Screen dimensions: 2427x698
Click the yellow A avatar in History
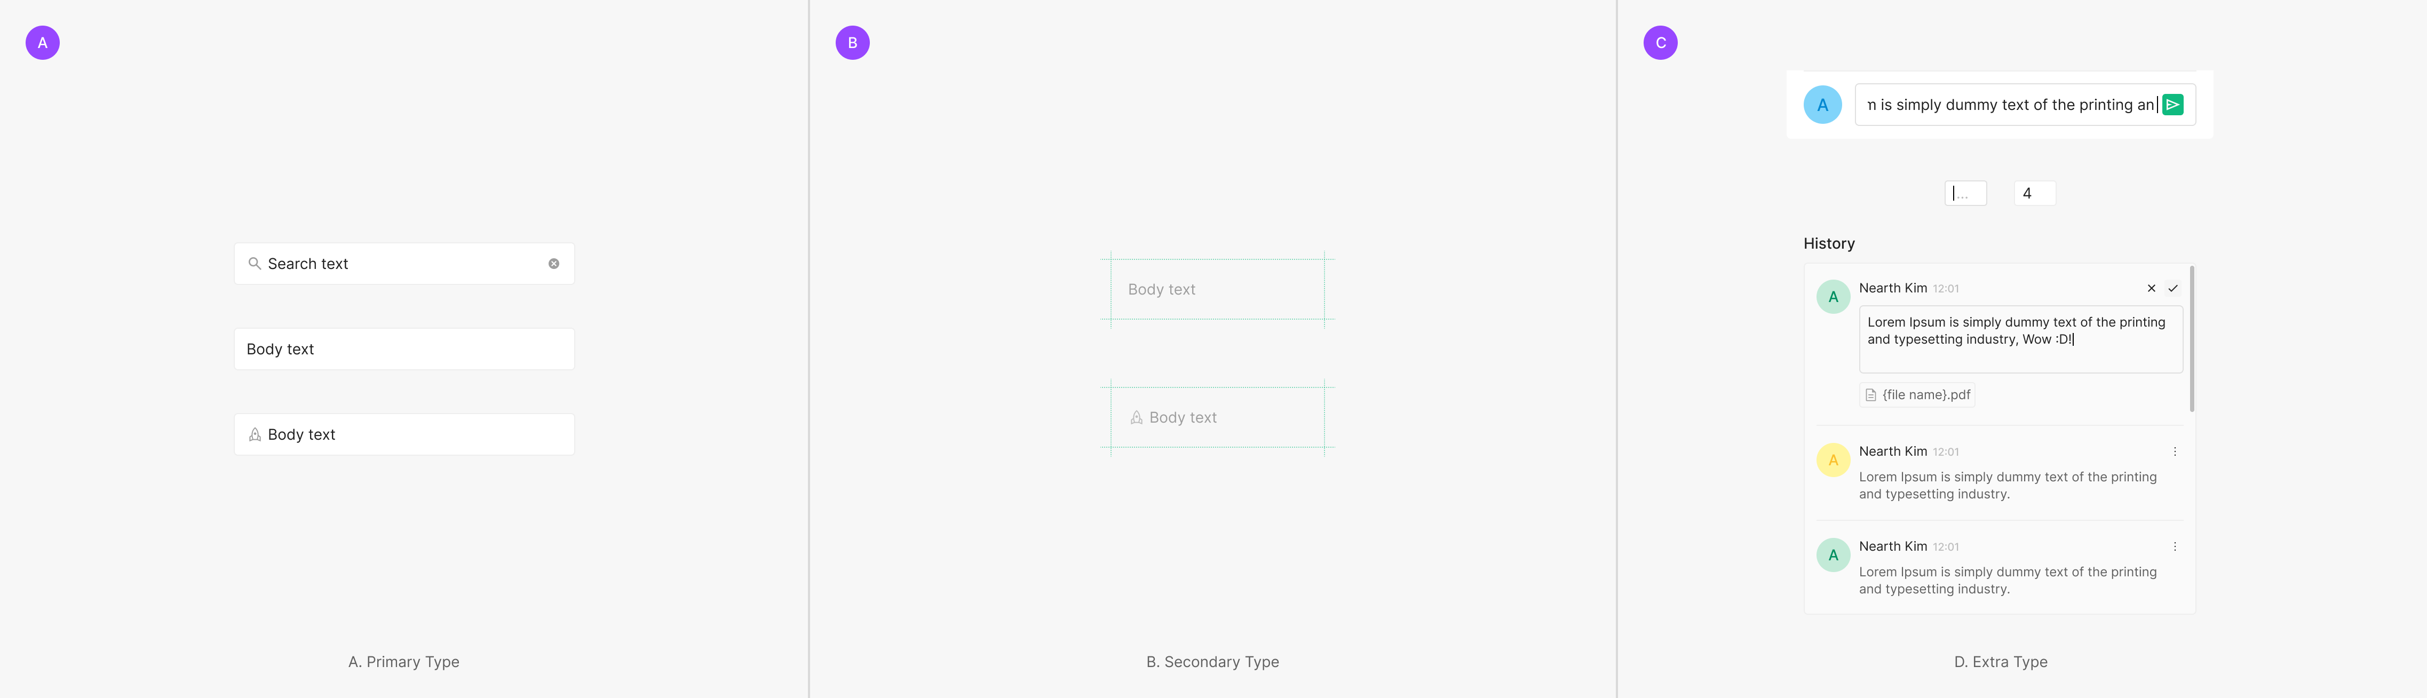point(1833,459)
